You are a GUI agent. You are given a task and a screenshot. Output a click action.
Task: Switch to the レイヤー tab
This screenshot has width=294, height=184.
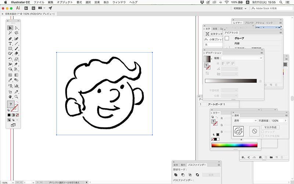(x=238, y=23)
